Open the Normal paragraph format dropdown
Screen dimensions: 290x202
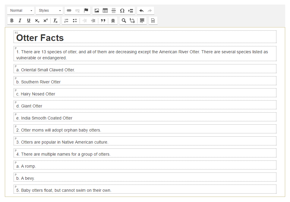point(21,11)
